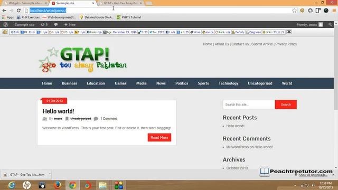Click the Info item in the SEO toolbar
Screen dimensions: 338x190
tap(15, 32)
